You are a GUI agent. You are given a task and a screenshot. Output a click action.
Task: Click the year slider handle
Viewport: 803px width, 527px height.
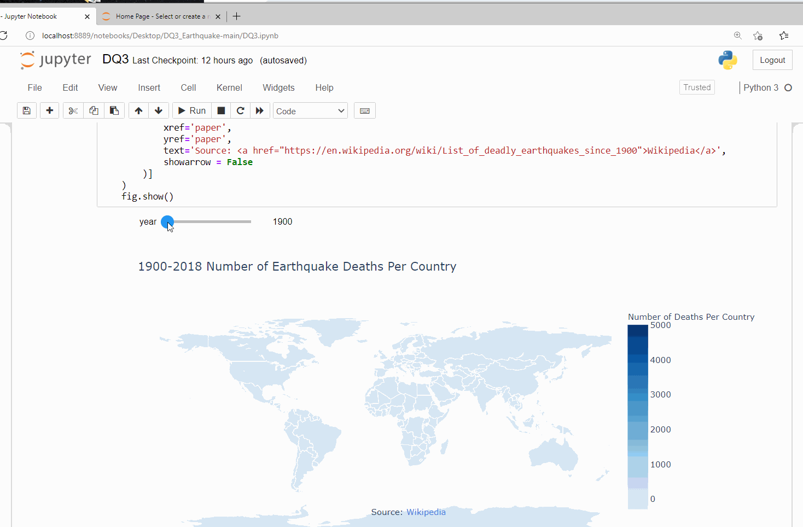tap(167, 222)
